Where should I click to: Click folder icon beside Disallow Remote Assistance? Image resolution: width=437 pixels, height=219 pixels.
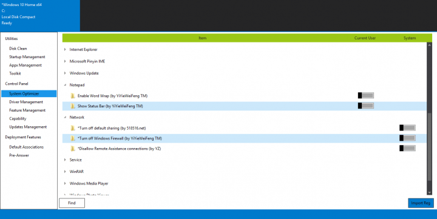click(x=73, y=149)
